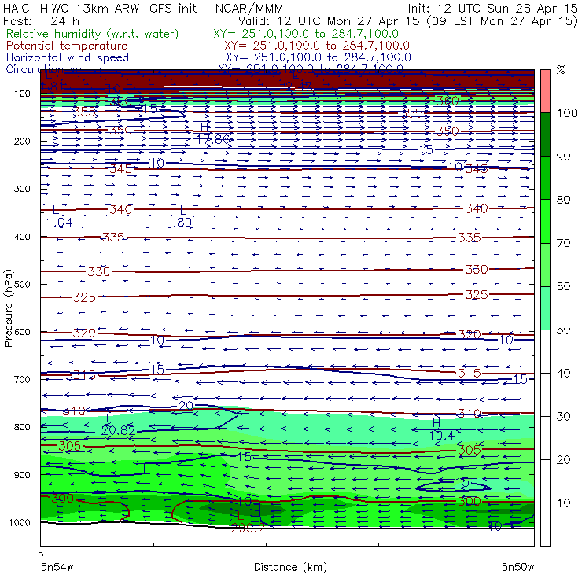Click 'Init: 12 UTC Sun 26 Apr 15'
582x582 pixels.
[x=492, y=8]
